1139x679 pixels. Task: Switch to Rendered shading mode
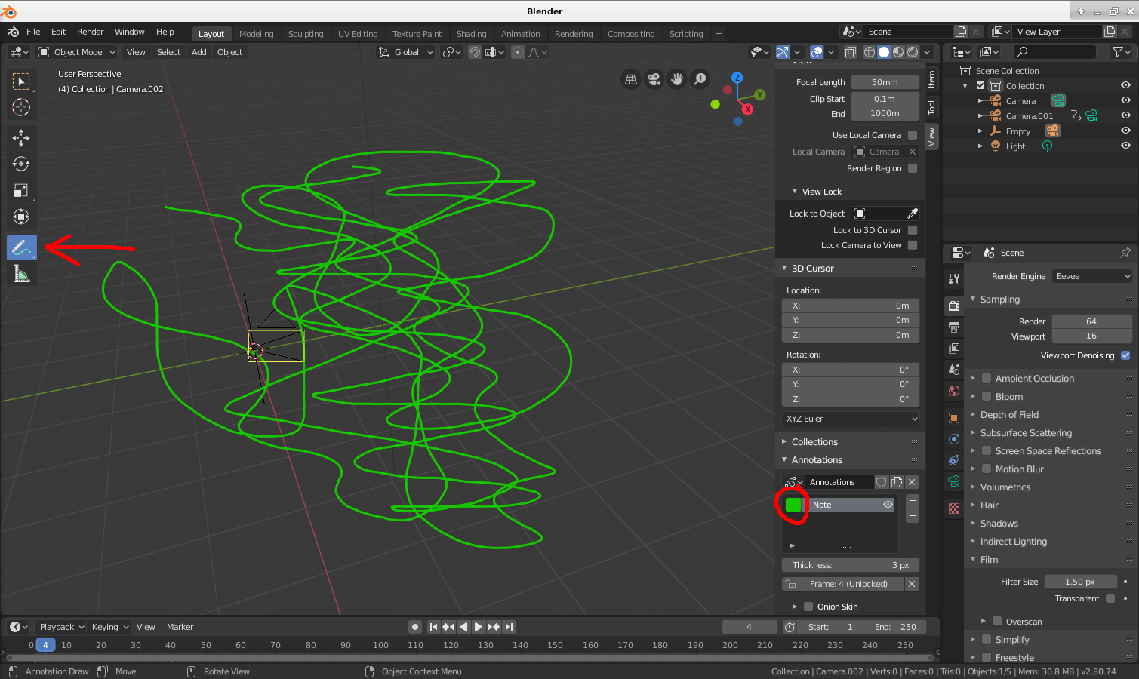(x=913, y=52)
